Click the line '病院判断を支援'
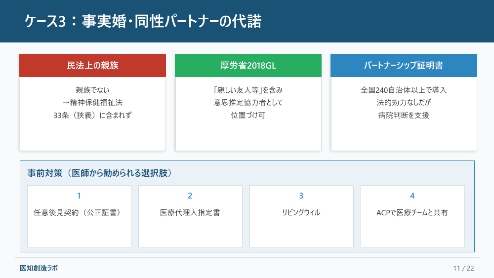494x278 pixels. [x=404, y=115]
